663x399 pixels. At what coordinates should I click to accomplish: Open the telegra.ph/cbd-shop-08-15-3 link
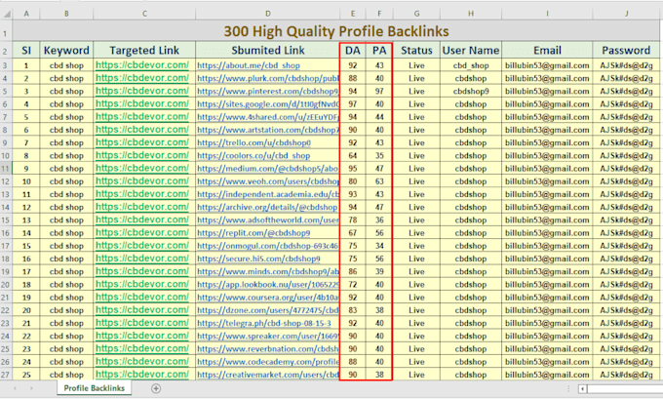pyautogui.click(x=264, y=323)
